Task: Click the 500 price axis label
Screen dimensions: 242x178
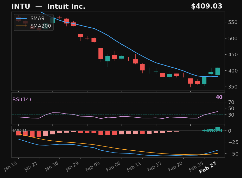Action: 233,38
